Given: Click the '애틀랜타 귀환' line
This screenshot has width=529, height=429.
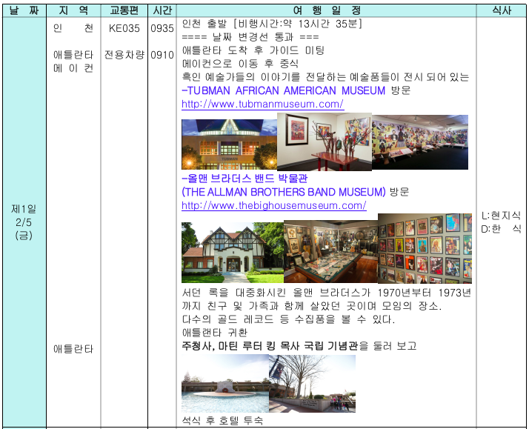Looking at the screenshot, I should (215, 333).
